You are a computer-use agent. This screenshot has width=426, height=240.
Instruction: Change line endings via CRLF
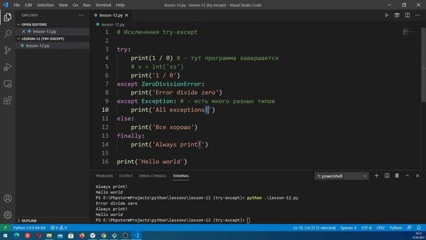[380, 227]
